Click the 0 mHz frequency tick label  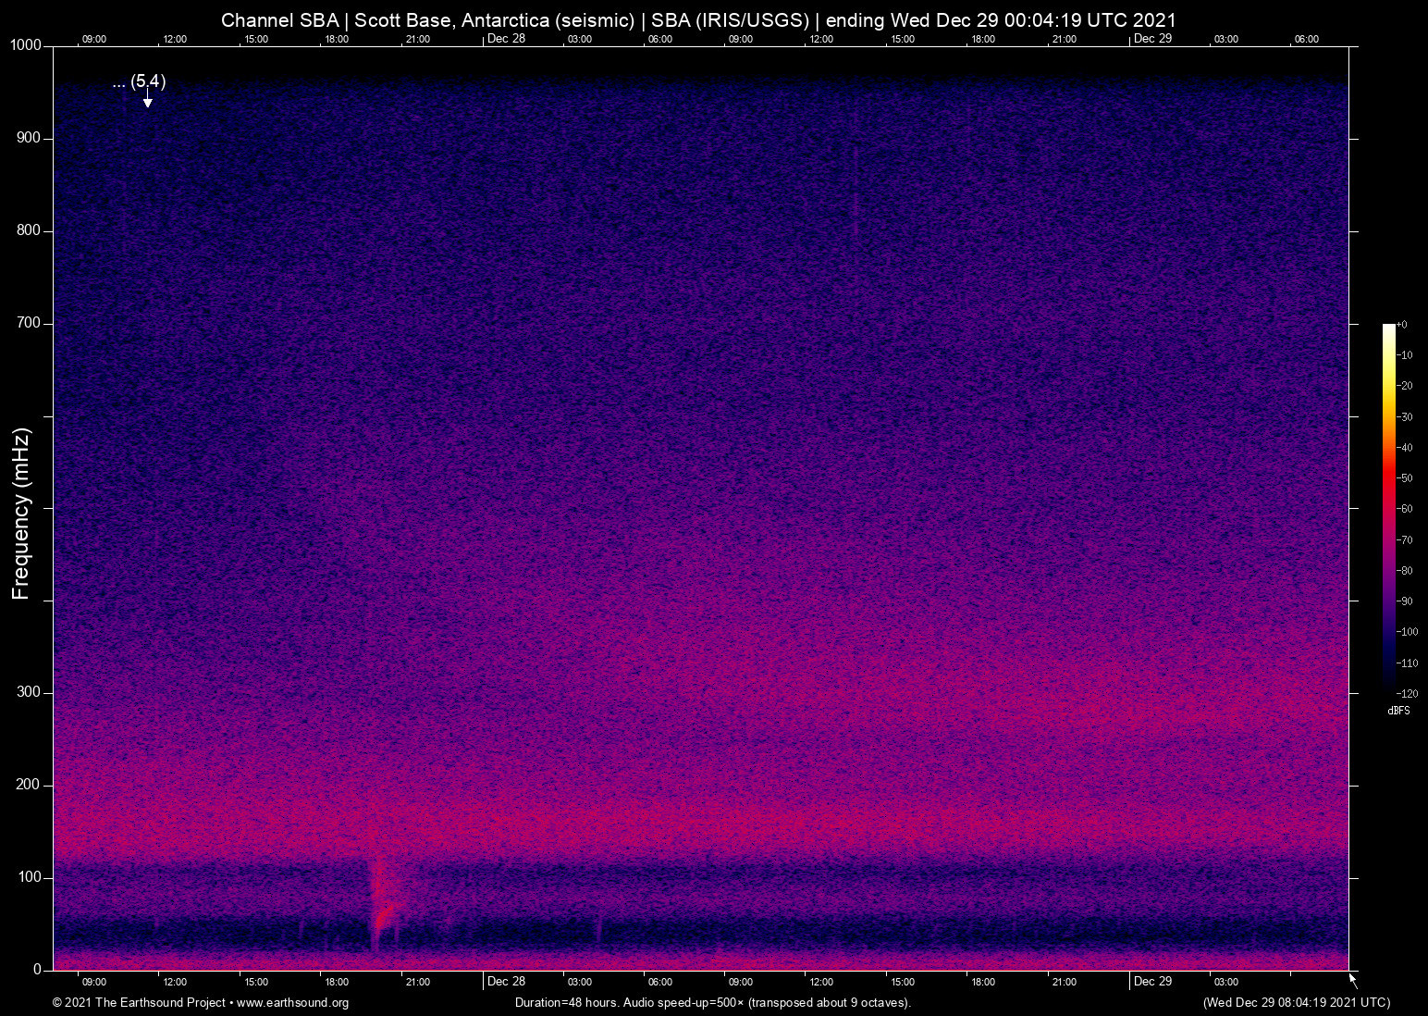[37, 970]
